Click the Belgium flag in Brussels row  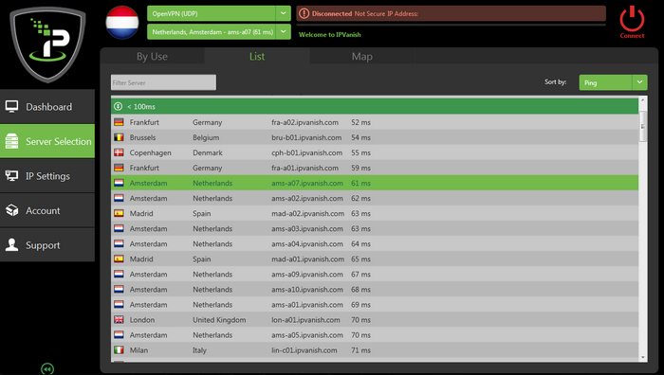(x=119, y=137)
